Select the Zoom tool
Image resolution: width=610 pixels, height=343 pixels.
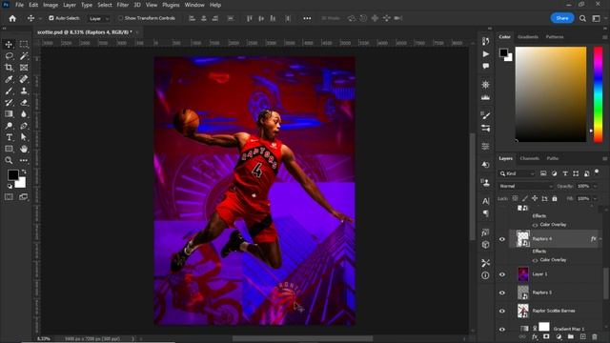click(9, 160)
